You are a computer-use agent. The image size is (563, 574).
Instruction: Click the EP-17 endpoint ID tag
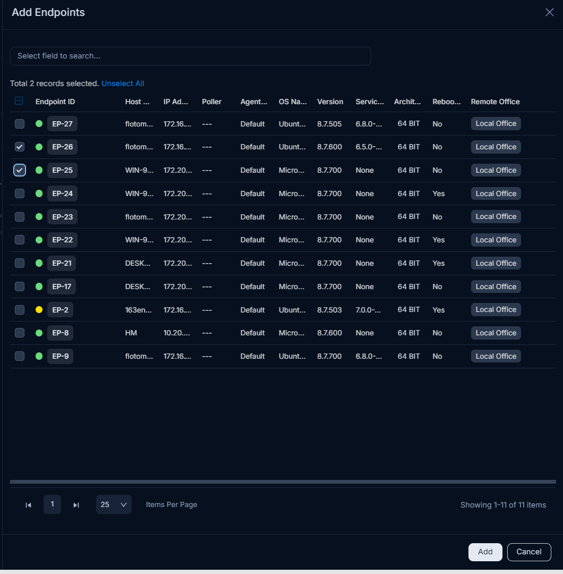(62, 286)
